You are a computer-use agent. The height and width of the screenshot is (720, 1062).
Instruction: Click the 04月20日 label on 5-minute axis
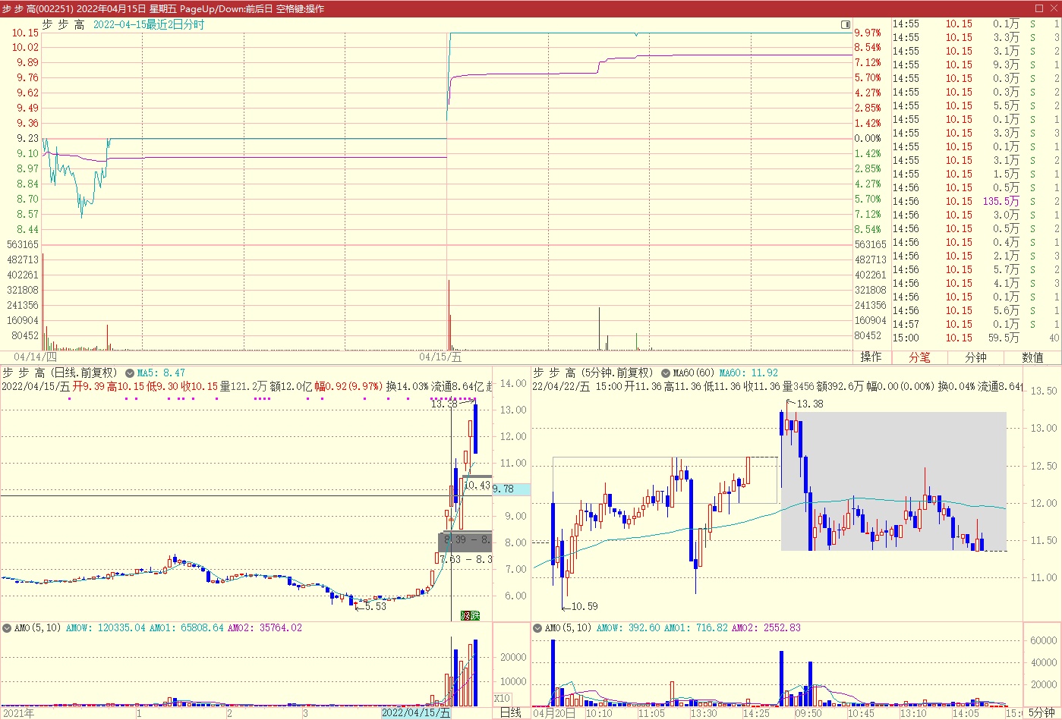click(x=554, y=713)
